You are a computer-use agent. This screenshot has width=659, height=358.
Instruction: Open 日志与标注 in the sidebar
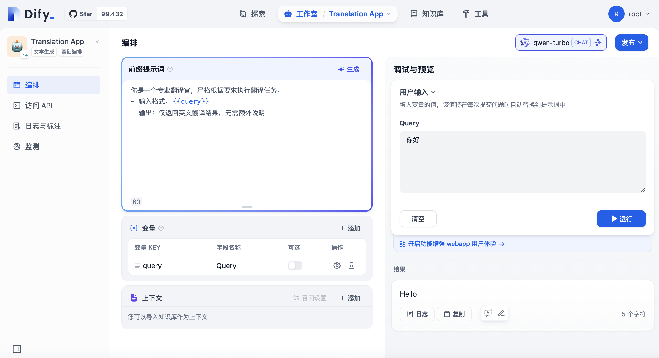click(43, 126)
